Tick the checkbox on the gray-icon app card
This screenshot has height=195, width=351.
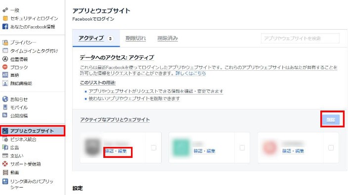(x=154, y=147)
